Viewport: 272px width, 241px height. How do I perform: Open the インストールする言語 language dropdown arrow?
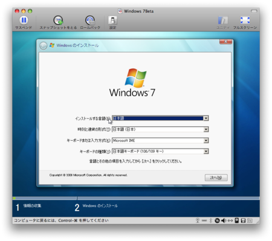(206, 118)
